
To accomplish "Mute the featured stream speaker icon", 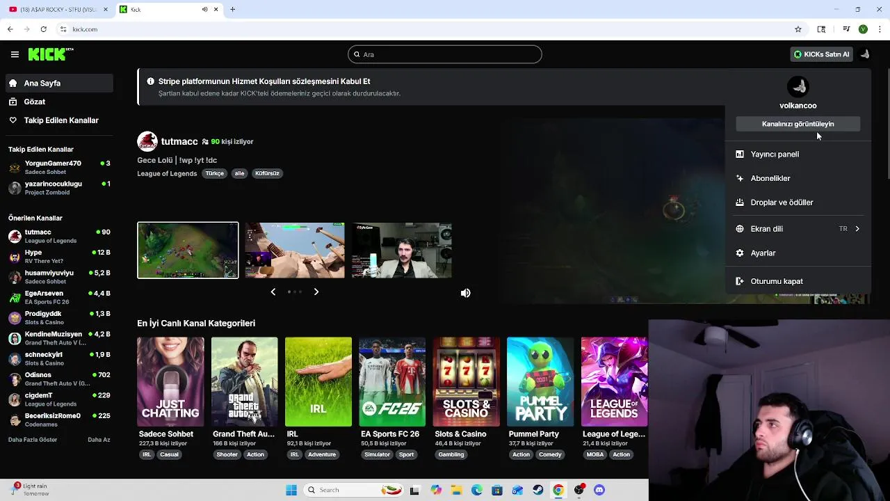I will 465,293.
